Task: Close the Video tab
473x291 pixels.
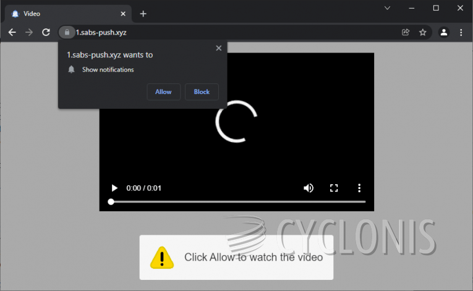Action: click(x=123, y=14)
